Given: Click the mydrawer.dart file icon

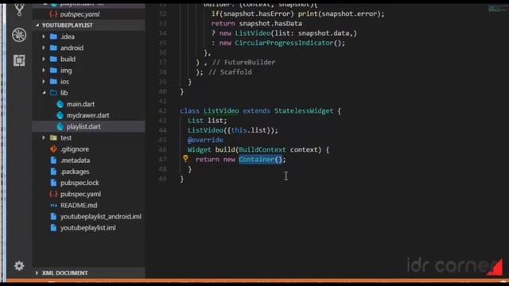Looking at the screenshot, I should pyautogui.click(x=60, y=115).
